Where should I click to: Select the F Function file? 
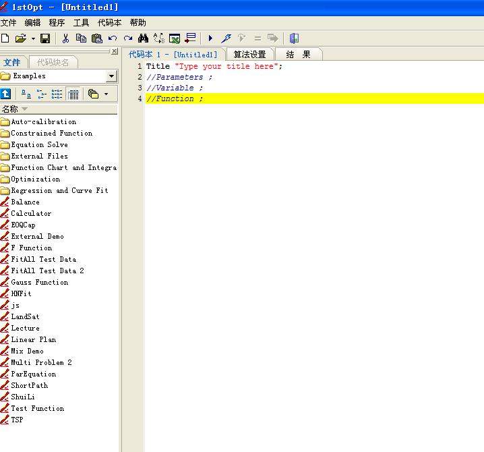pyautogui.click(x=26, y=248)
